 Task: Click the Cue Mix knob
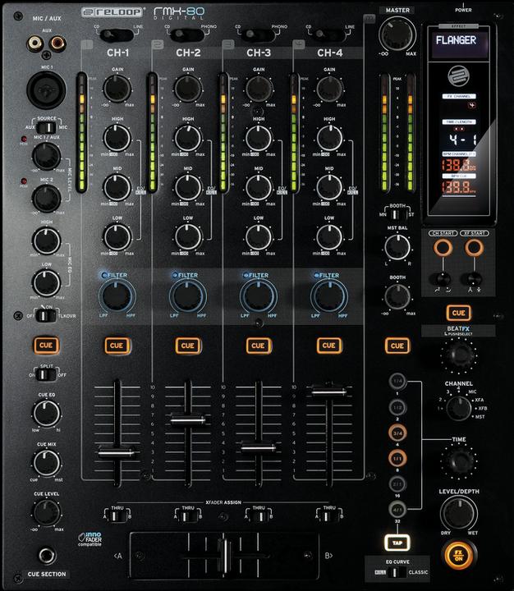coord(46,463)
